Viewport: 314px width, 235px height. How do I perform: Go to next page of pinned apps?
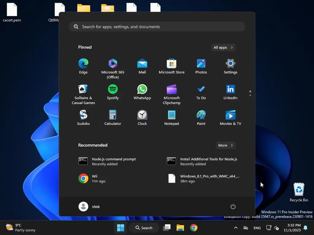pos(250,95)
